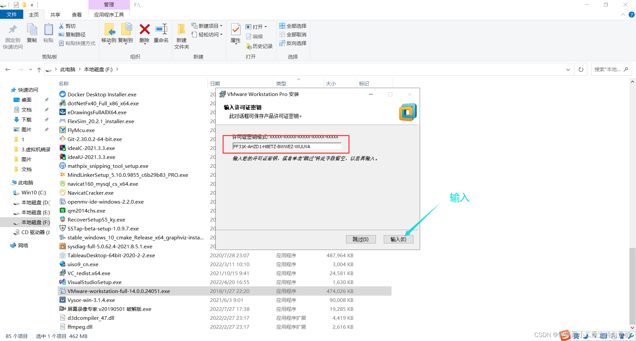Image resolution: width=636 pixels, height=341 pixels.
Task: Select Git-2.30.0.2-64-bit.exe file
Action: (94, 139)
